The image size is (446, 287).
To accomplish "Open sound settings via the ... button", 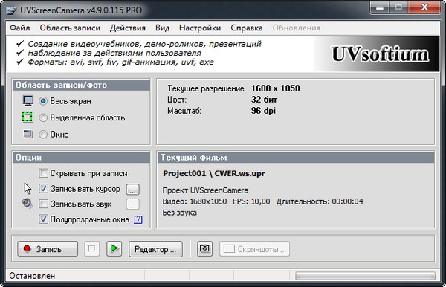I will tap(133, 204).
